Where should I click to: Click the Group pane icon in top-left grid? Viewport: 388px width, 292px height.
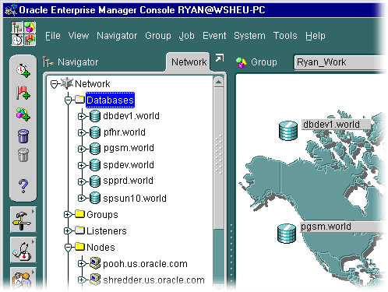pos(30,27)
